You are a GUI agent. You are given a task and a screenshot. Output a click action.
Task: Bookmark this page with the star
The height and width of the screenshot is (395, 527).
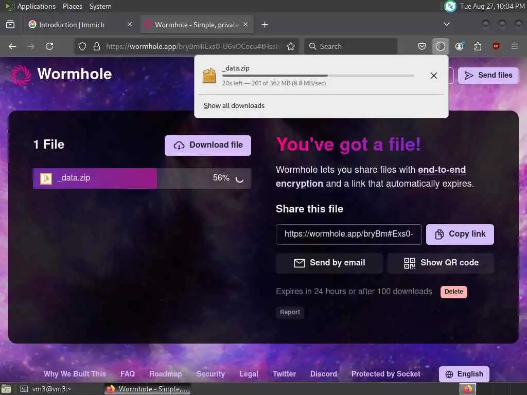[x=291, y=46]
